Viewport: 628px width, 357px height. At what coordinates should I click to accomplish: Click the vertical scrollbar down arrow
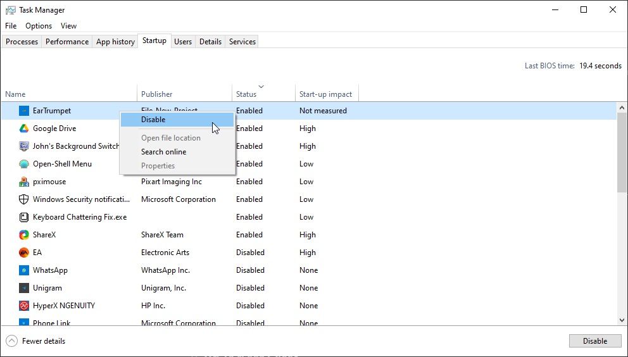pyautogui.click(x=622, y=320)
